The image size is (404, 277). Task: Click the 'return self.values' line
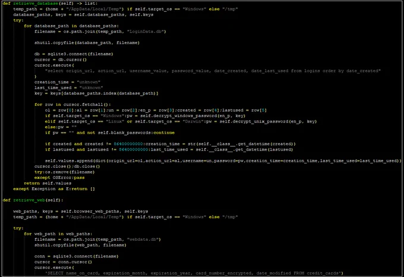(48, 184)
